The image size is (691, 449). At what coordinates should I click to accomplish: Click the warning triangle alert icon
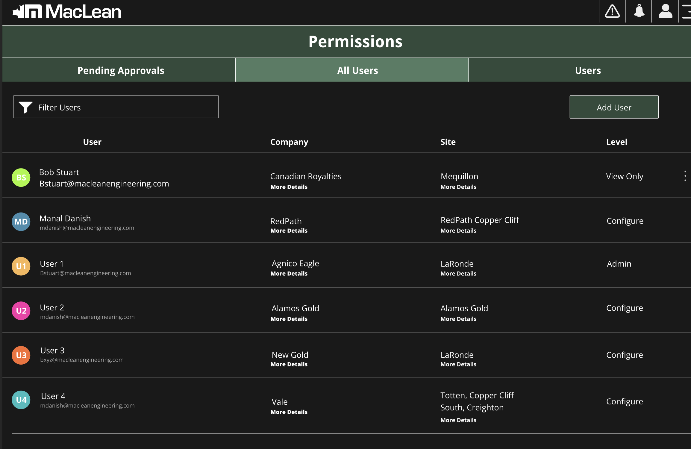pyautogui.click(x=612, y=11)
